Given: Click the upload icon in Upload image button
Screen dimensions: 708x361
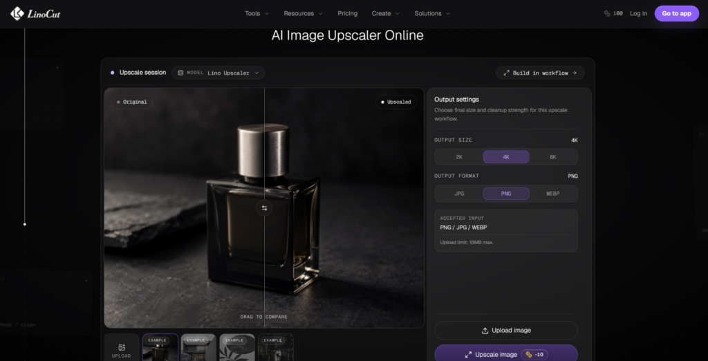Looking at the screenshot, I should point(485,331).
